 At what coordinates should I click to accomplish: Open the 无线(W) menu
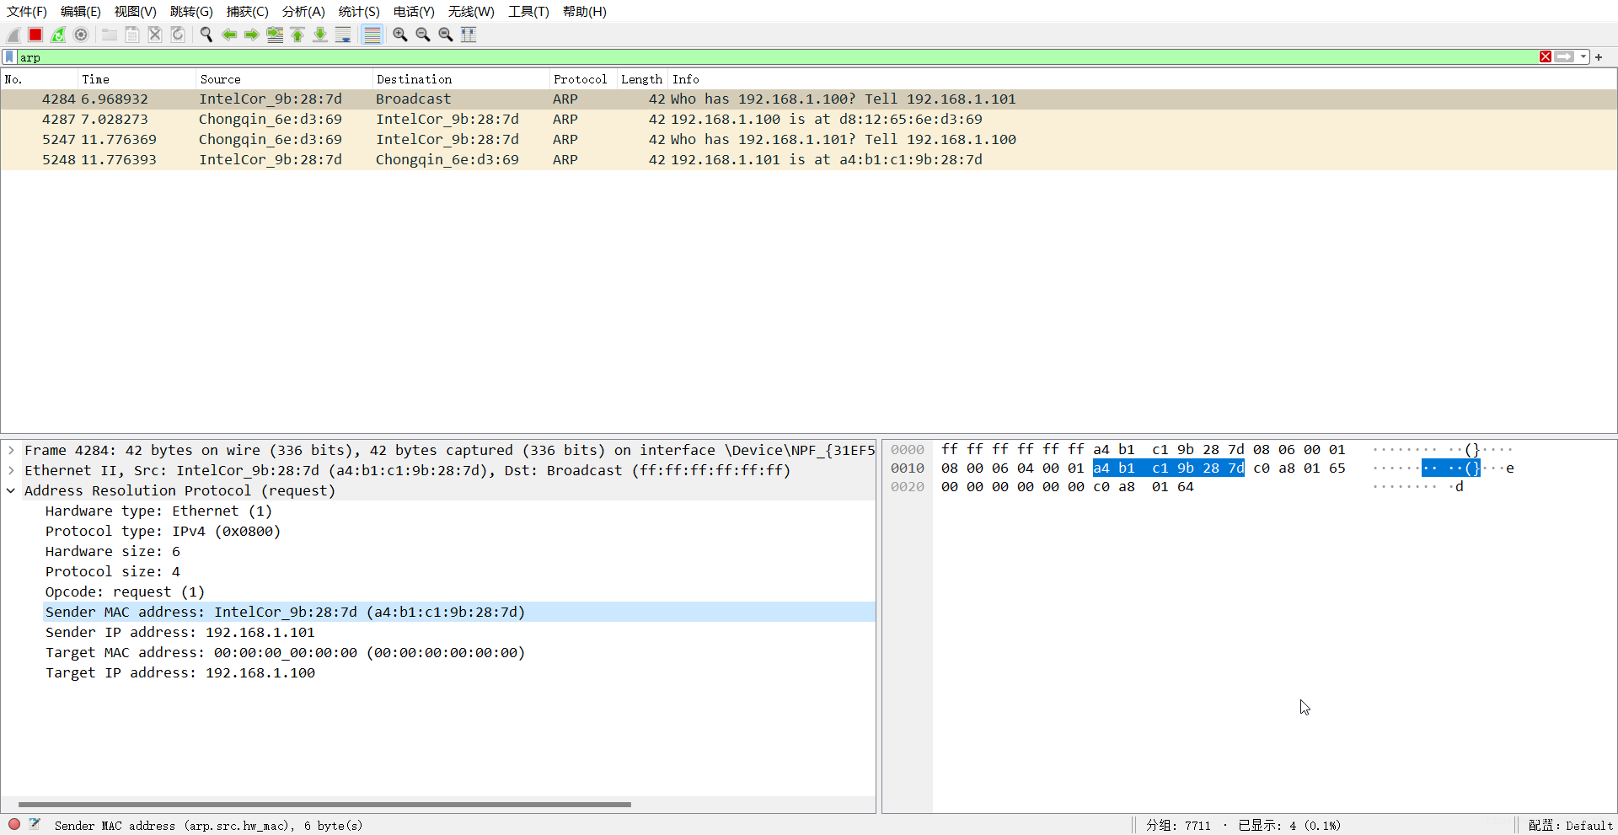471,12
